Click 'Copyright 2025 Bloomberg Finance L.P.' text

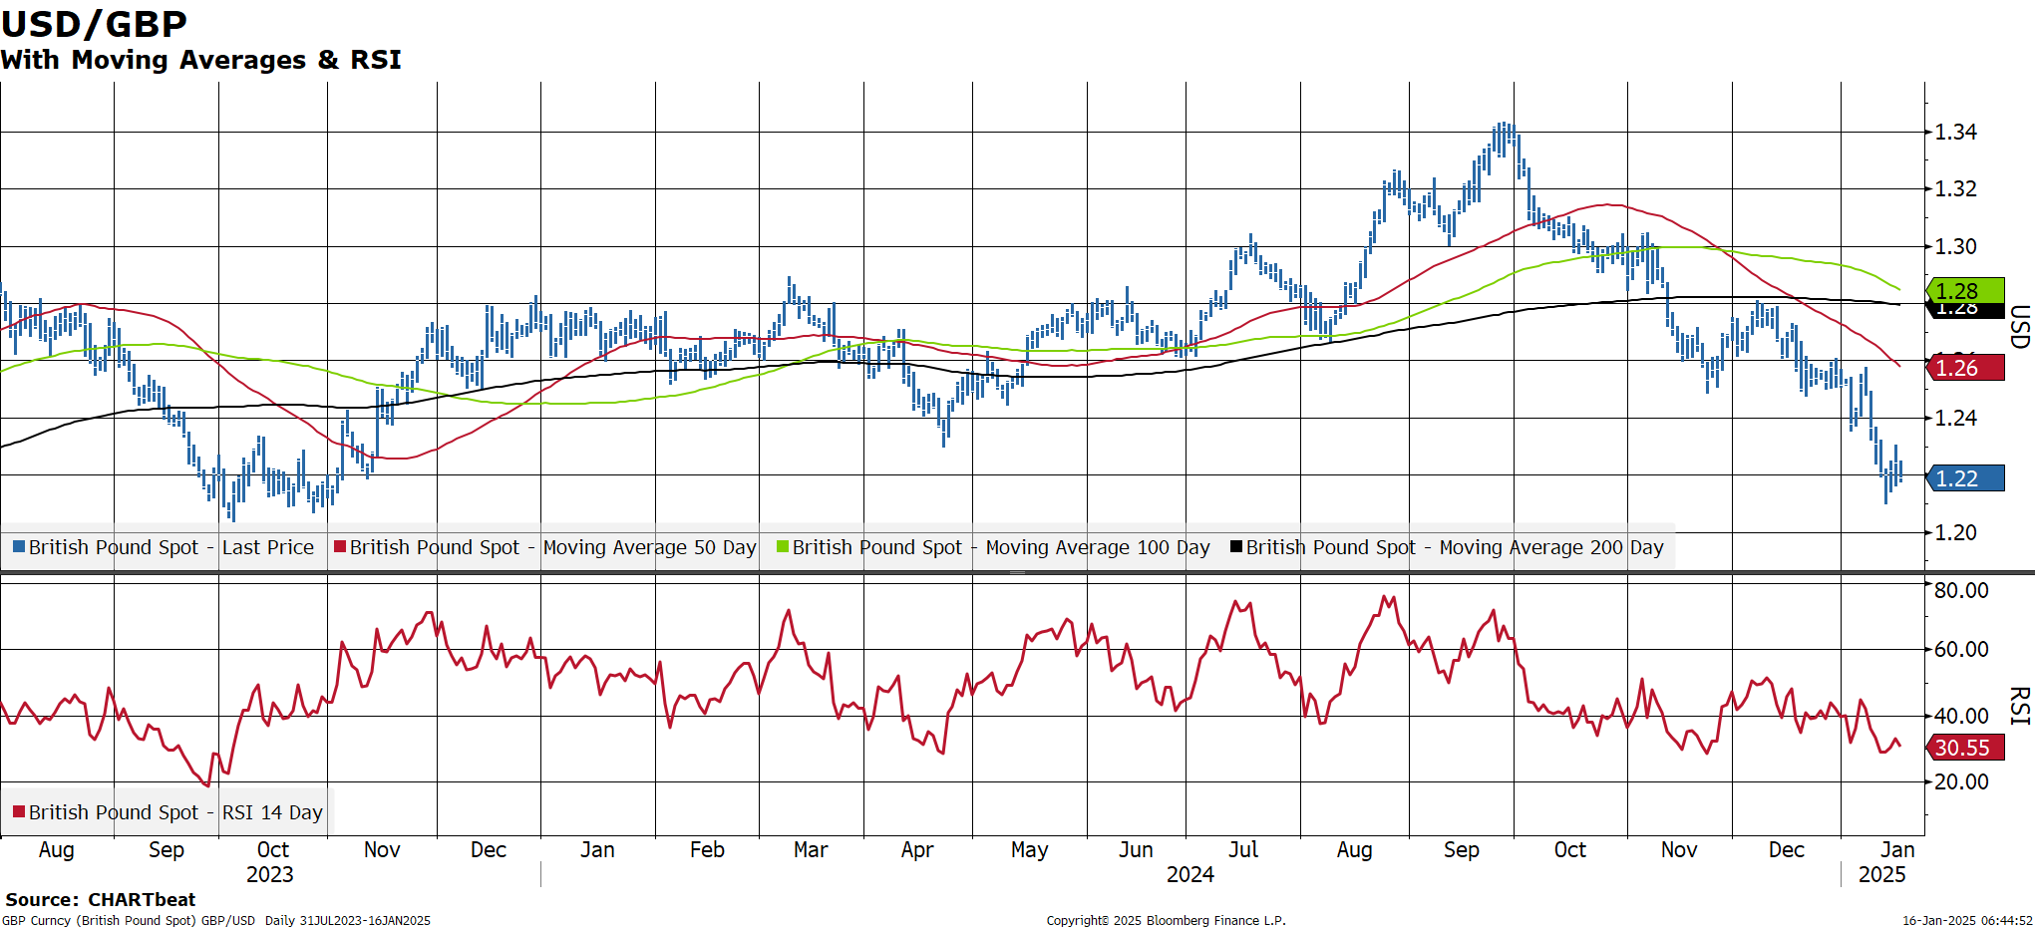coord(1166,920)
